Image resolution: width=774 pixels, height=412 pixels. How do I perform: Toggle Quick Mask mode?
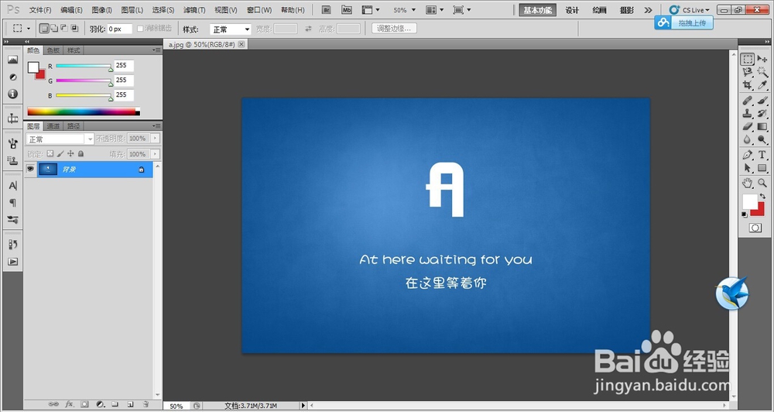pyautogui.click(x=755, y=228)
